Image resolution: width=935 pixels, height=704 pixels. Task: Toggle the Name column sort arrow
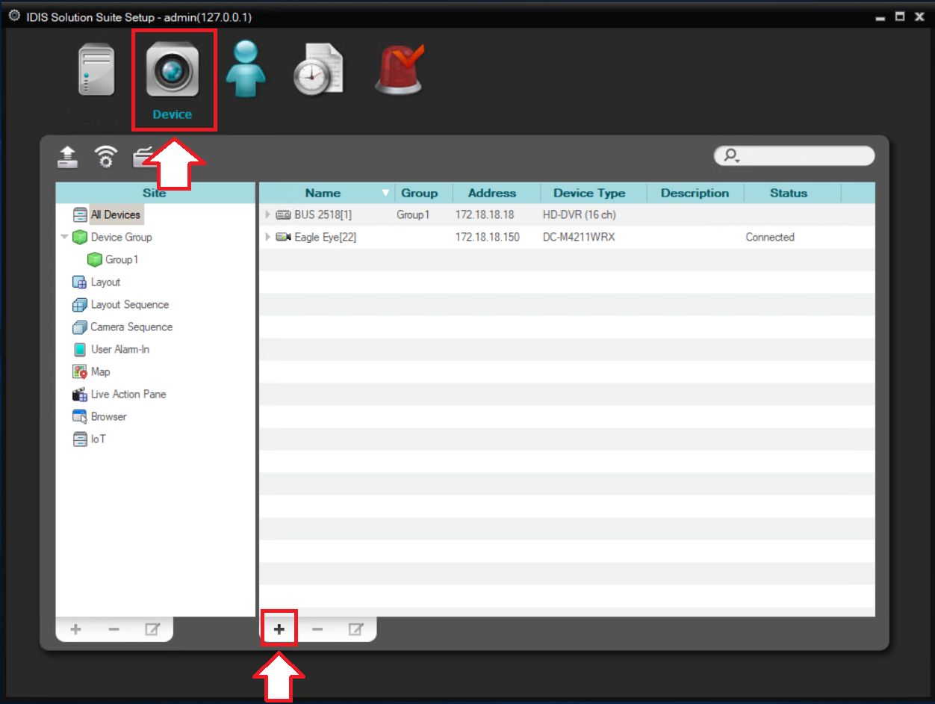[x=385, y=193]
